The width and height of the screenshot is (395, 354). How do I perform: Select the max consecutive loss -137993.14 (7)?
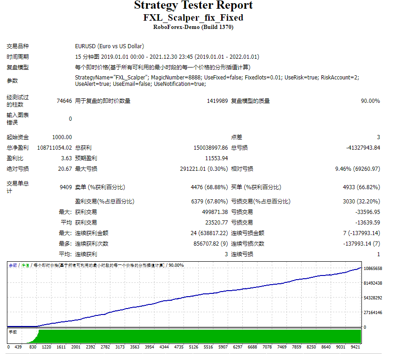point(361,244)
